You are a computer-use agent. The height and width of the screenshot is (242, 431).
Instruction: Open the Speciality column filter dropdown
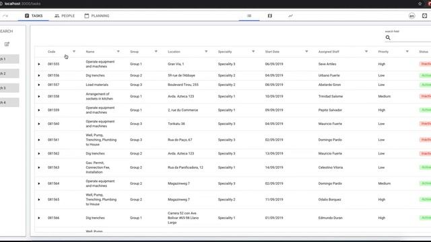[x=253, y=52]
